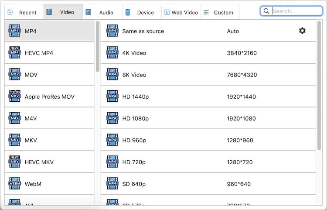Select the Apple ProRes MOV label
The height and width of the screenshot is (210, 327).
click(x=49, y=96)
